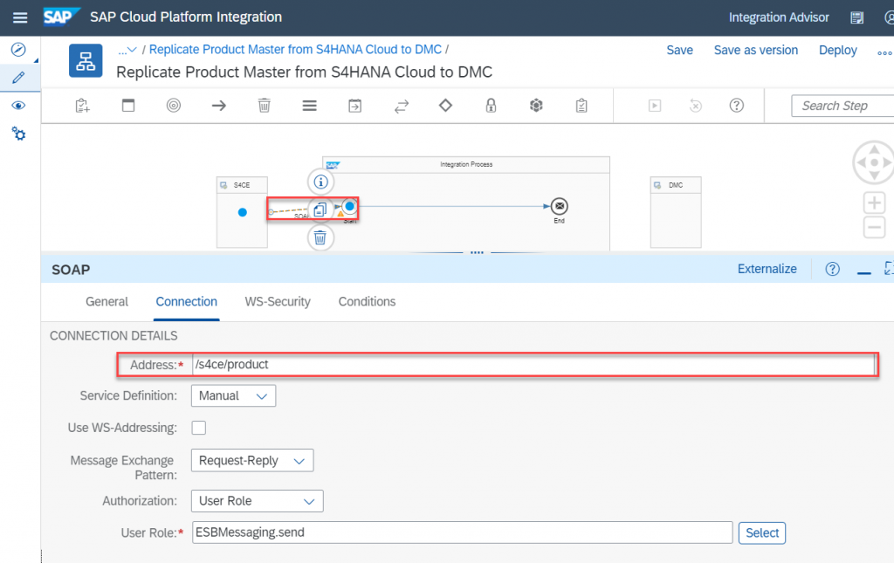Select the security padlock tool

pyautogui.click(x=491, y=106)
